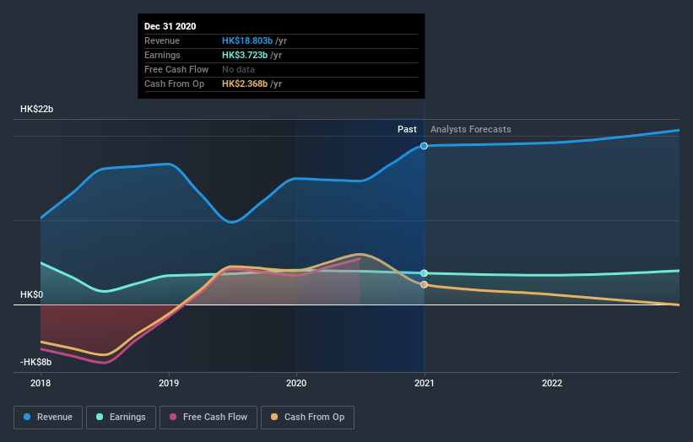The height and width of the screenshot is (442, 693).
Task: Click the 'No data' Free Cash Flow entry
Action: pos(238,69)
